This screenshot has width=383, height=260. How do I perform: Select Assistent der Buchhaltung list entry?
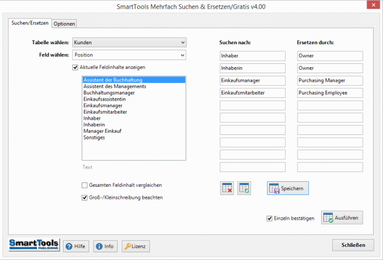[x=134, y=80]
